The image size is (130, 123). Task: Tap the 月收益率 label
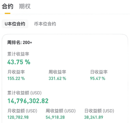tap(16, 72)
